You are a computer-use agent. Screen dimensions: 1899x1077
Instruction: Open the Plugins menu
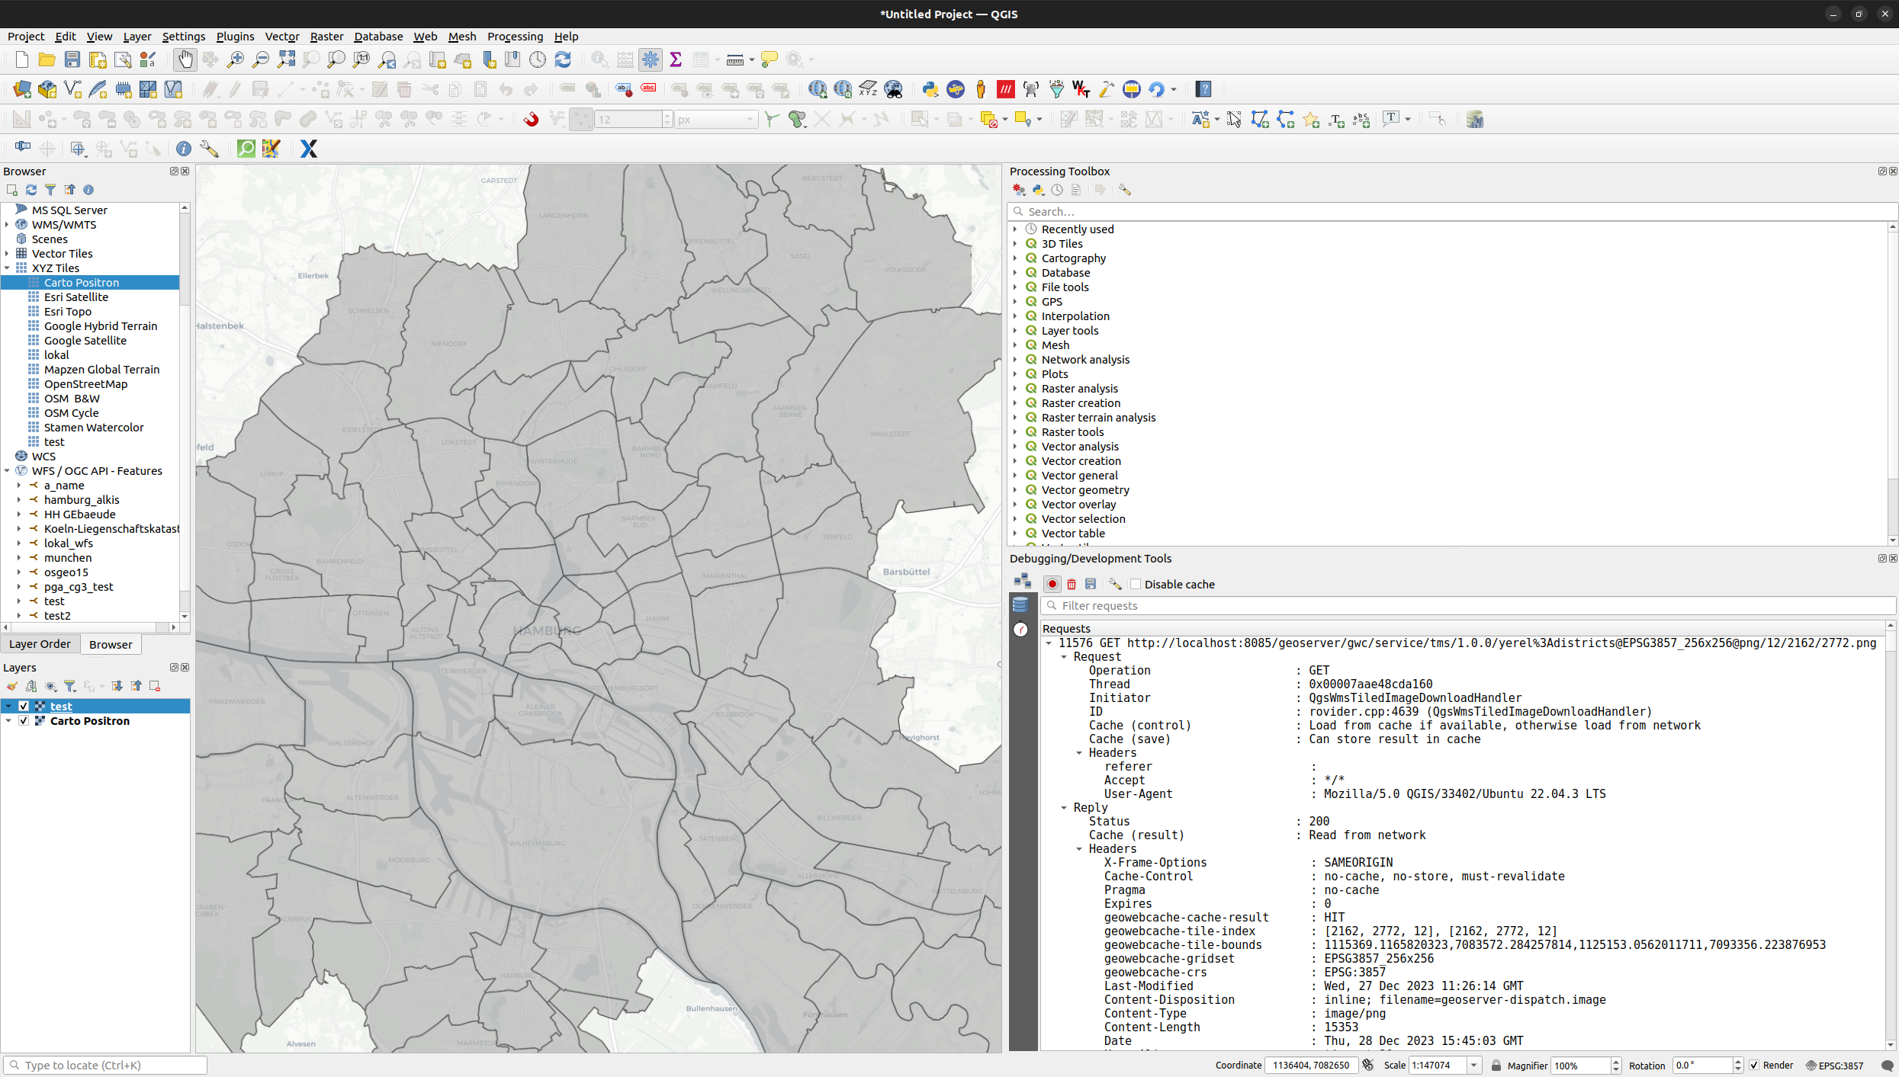click(x=235, y=37)
